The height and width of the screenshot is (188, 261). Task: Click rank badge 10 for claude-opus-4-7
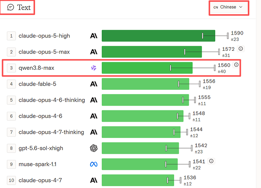coord(11,180)
